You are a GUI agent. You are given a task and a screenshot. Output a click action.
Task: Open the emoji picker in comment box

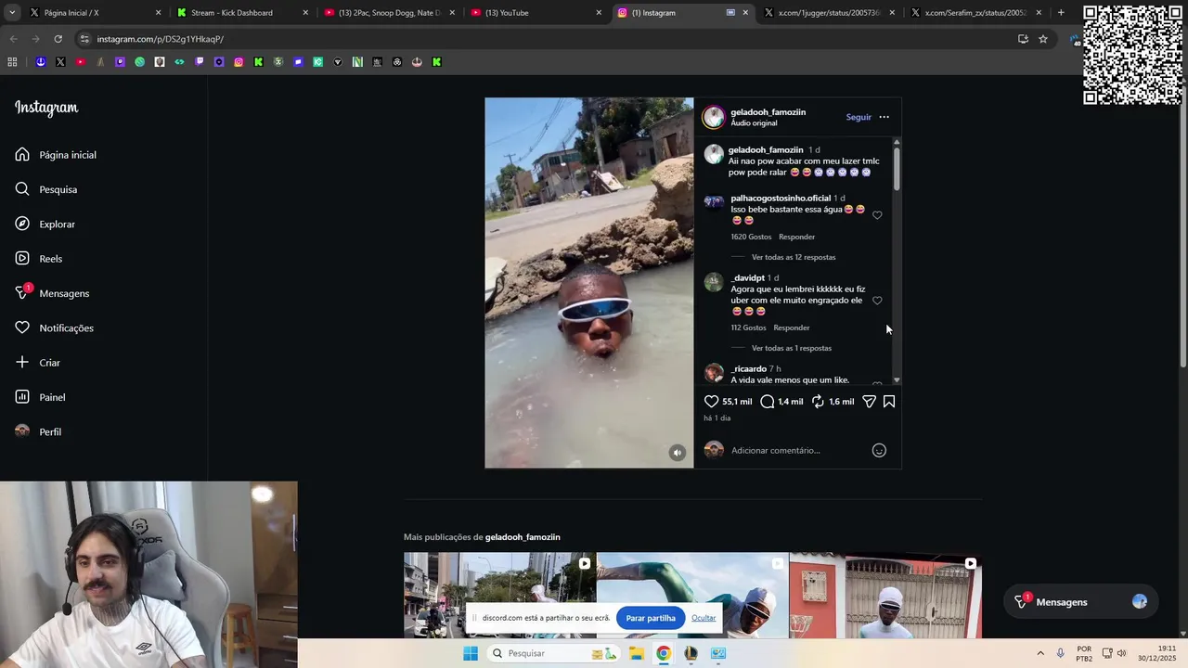[879, 451]
